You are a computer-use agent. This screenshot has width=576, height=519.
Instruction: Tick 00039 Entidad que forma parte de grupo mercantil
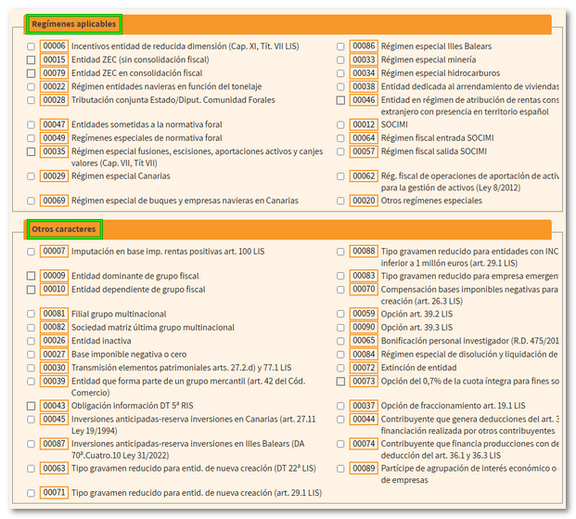31,382
